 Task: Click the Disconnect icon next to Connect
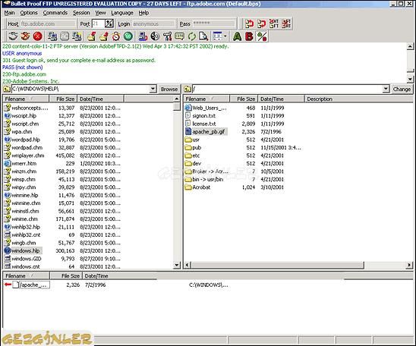(x=26, y=36)
